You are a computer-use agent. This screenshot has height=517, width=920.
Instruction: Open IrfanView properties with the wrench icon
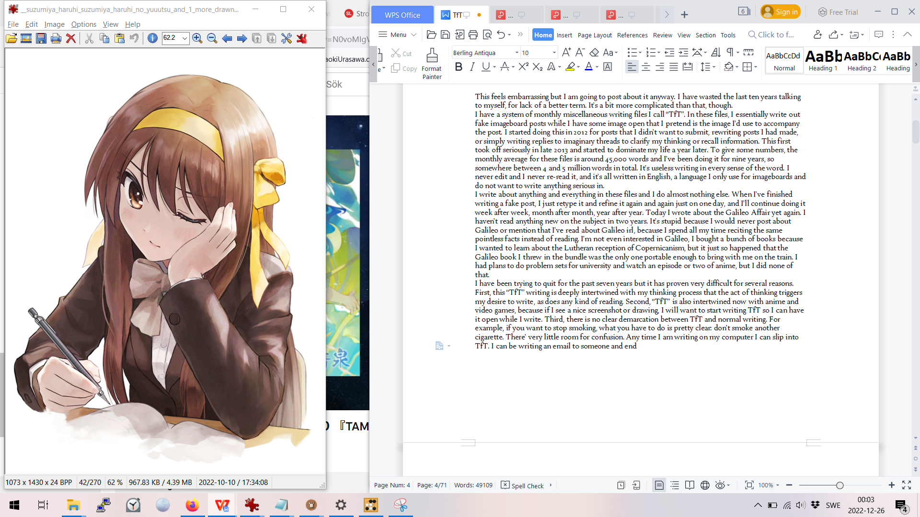tap(287, 38)
